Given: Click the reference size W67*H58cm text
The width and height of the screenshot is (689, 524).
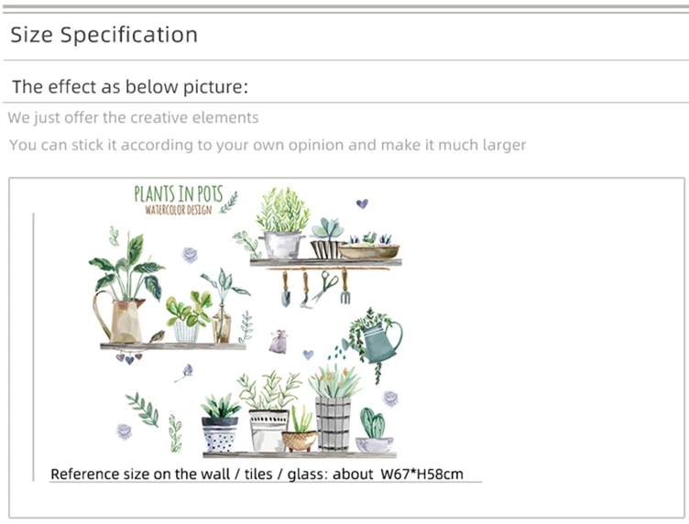Looking at the screenshot, I should (257, 475).
